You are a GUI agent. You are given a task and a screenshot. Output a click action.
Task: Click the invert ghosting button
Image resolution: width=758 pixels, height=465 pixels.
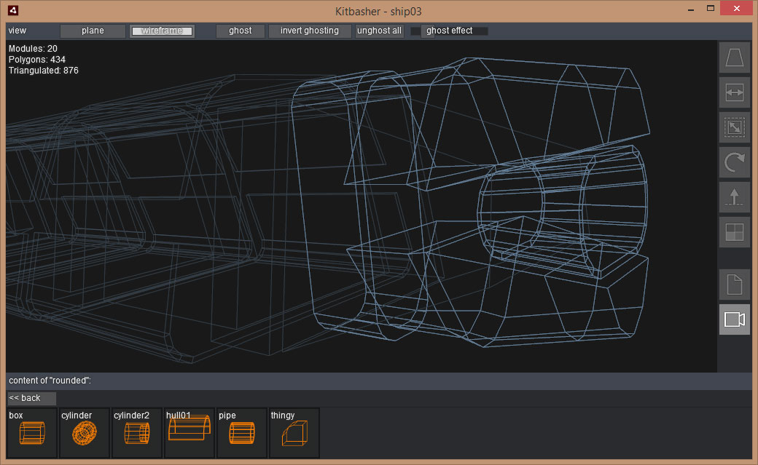coord(309,31)
